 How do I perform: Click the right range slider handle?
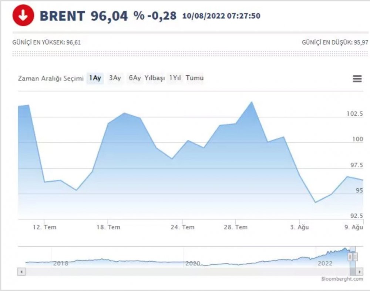click(x=356, y=256)
